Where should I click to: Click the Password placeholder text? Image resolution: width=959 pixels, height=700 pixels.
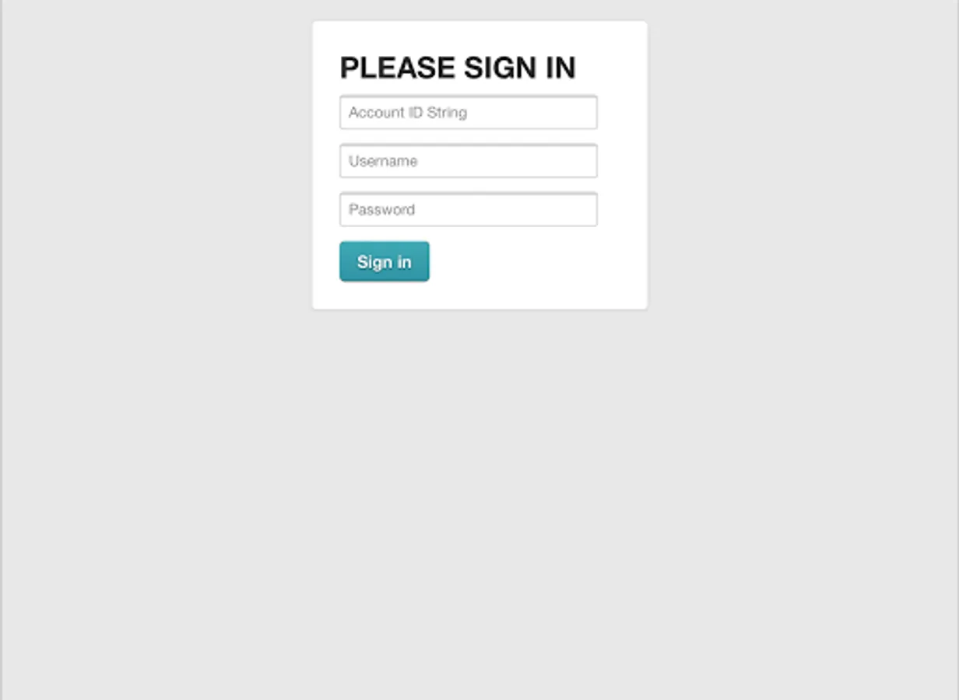(x=381, y=209)
